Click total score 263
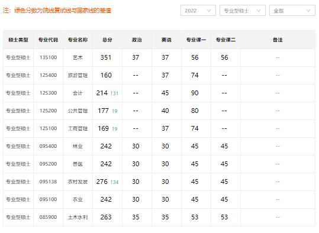 (x=106, y=217)
